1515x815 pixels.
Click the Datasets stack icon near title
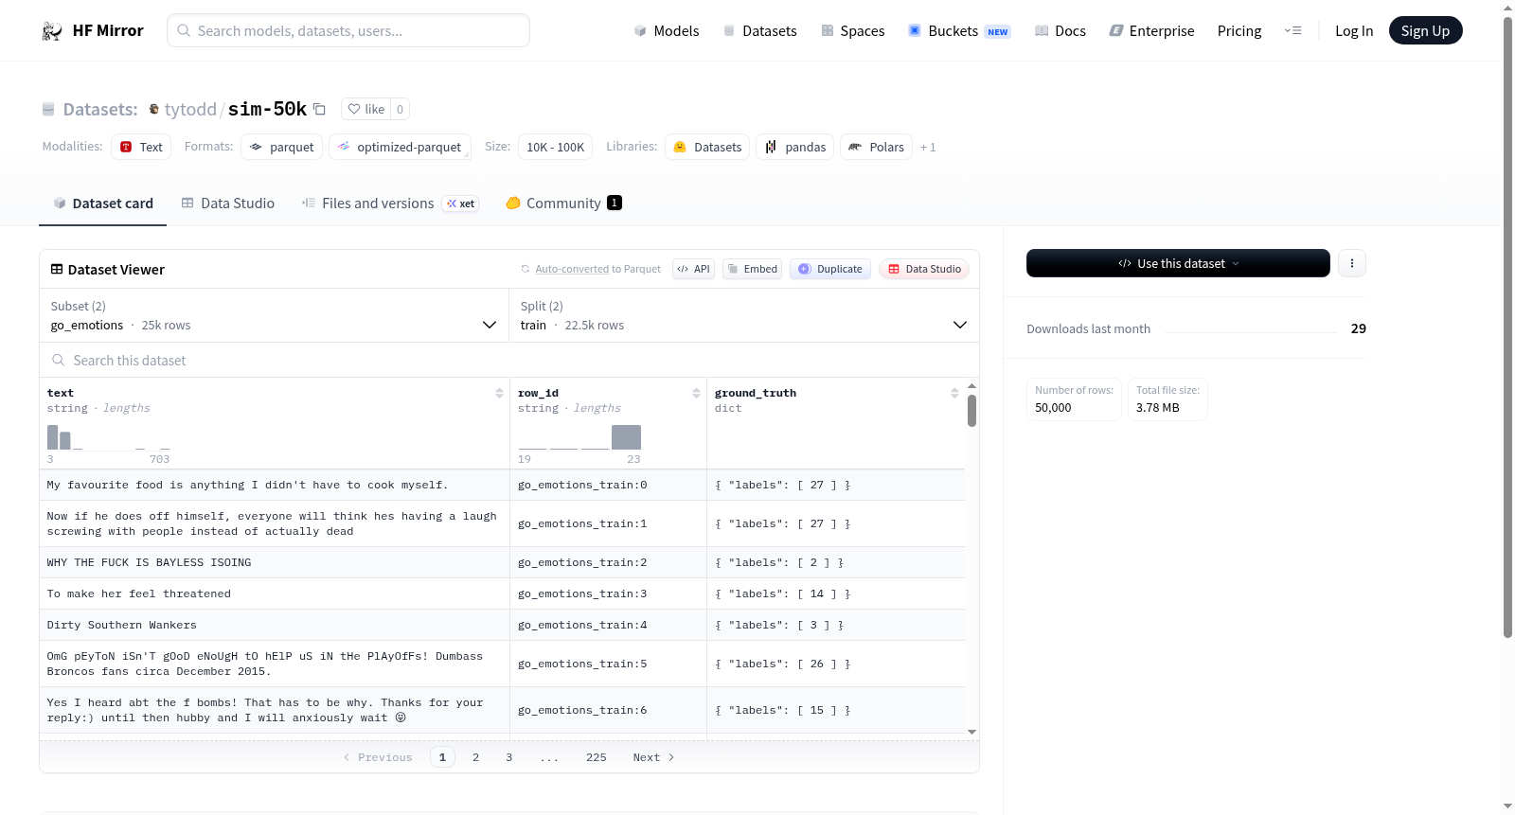[x=48, y=110]
